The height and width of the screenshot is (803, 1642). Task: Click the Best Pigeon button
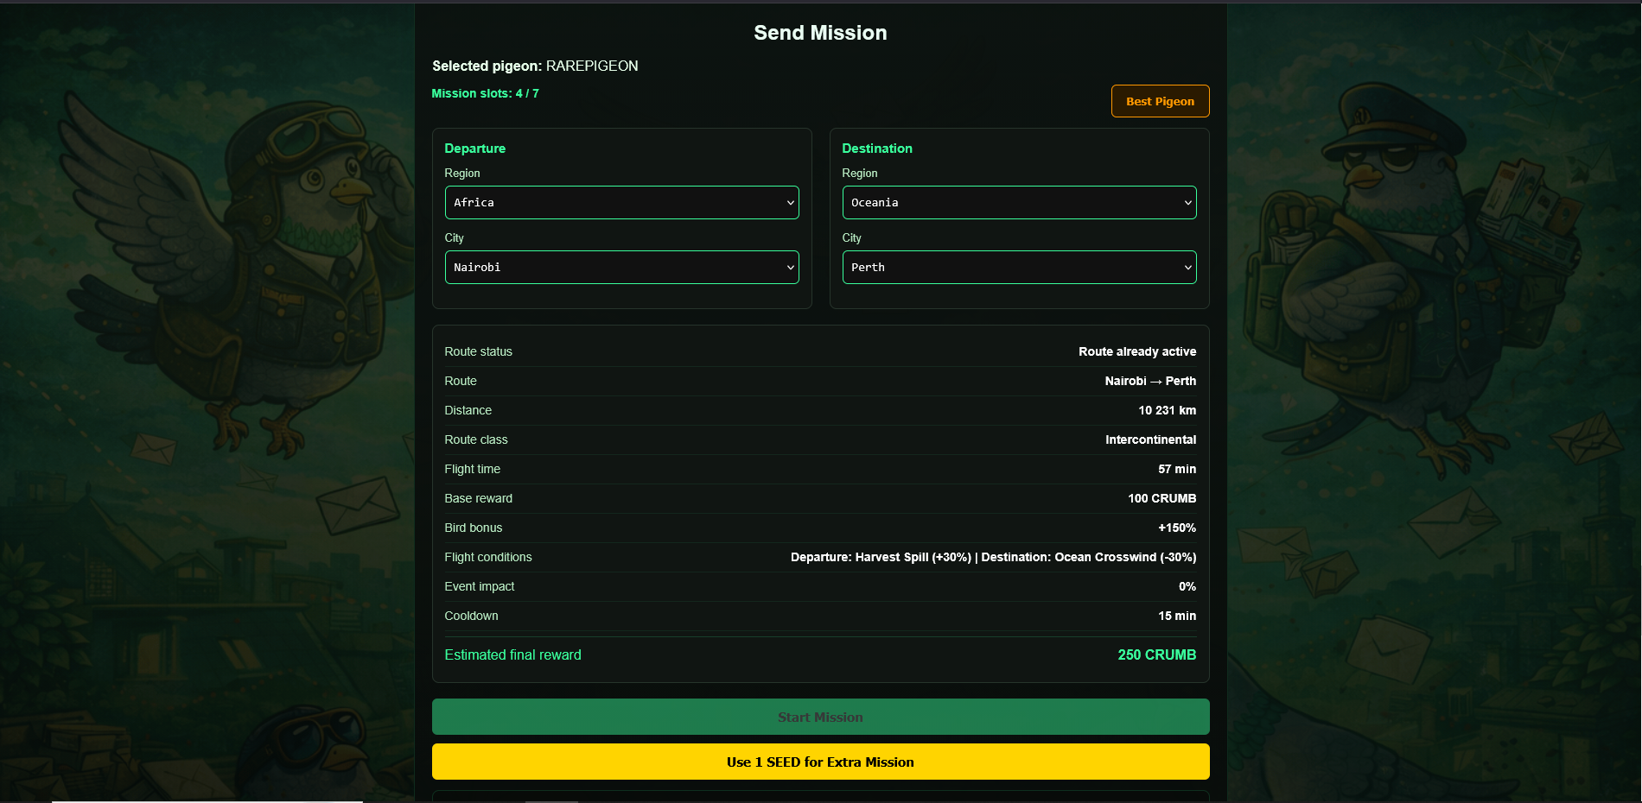pyautogui.click(x=1160, y=101)
